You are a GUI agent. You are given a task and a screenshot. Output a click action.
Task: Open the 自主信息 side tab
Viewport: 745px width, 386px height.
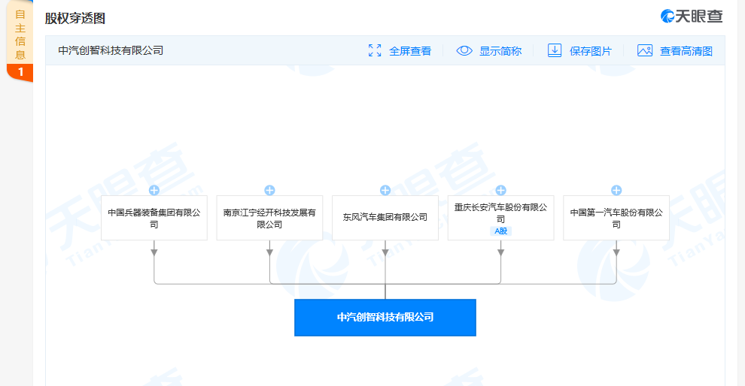[20, 35]
